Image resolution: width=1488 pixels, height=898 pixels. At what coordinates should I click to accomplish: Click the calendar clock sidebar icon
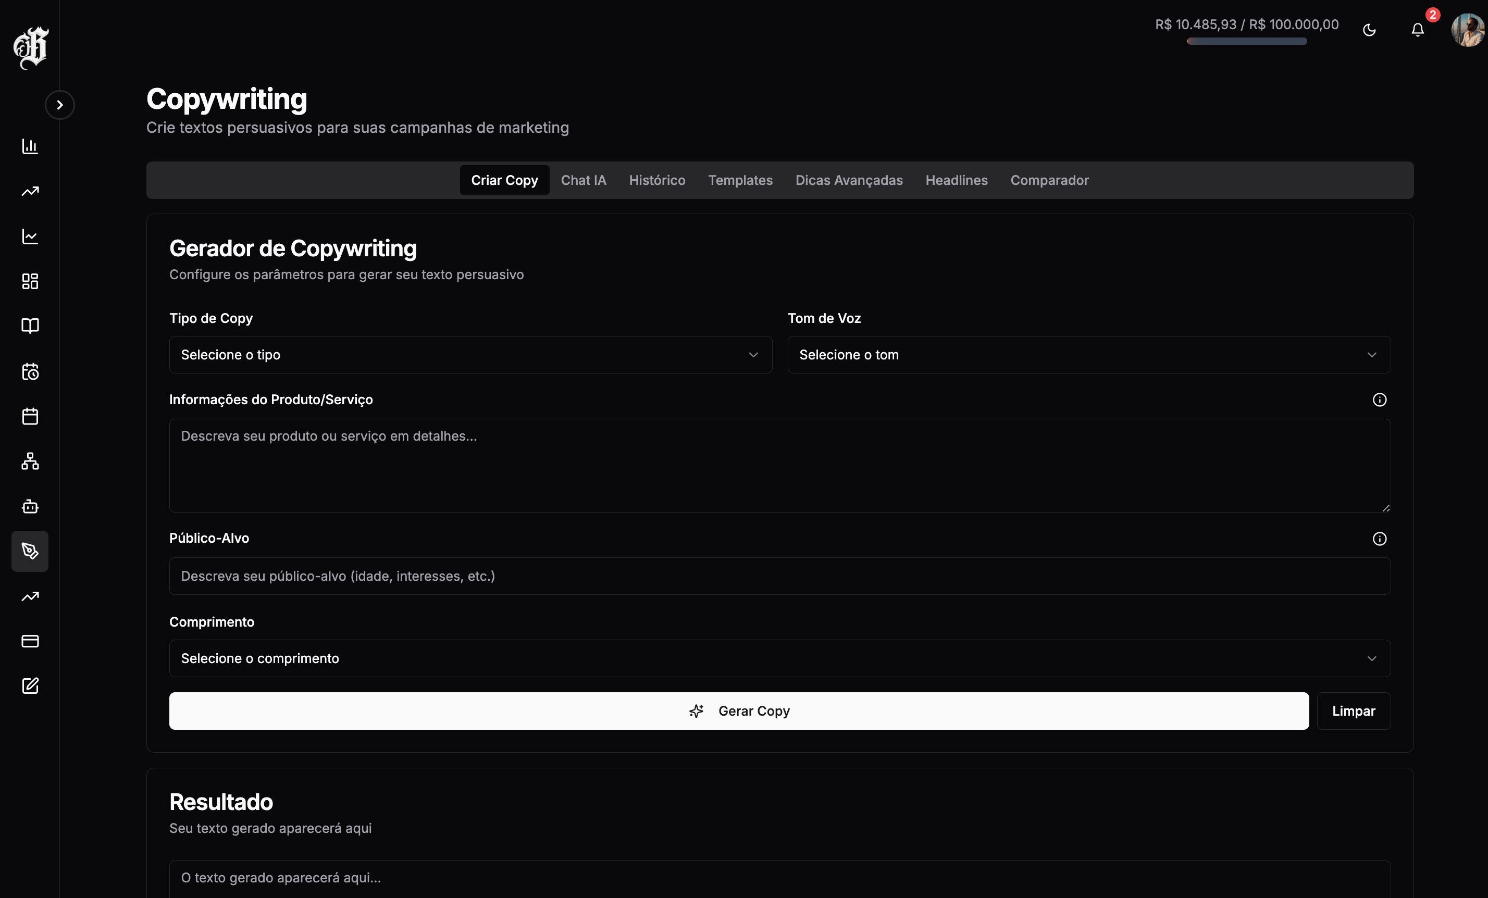tap(30, 371)
